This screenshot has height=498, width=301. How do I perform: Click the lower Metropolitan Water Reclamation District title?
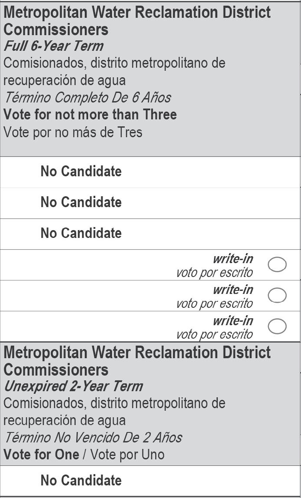137,361
